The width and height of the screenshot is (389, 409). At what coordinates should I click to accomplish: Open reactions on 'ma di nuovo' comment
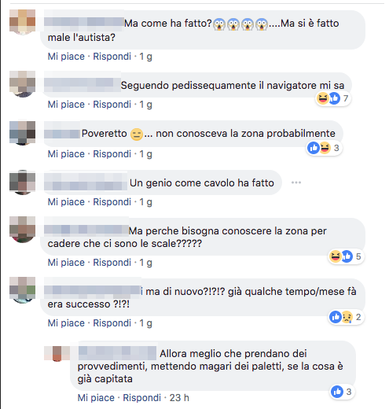tap(346, 317)
